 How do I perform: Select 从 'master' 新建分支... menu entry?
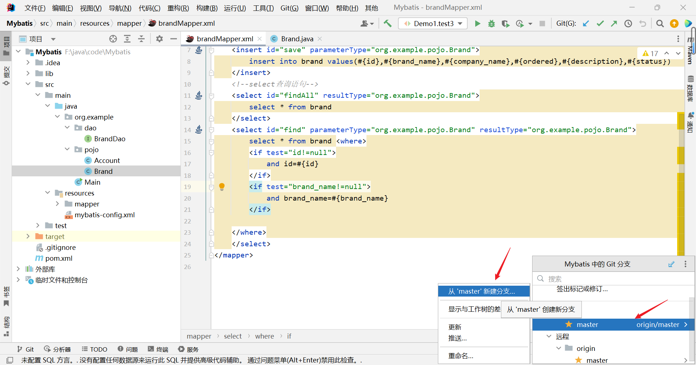[484, 291]
